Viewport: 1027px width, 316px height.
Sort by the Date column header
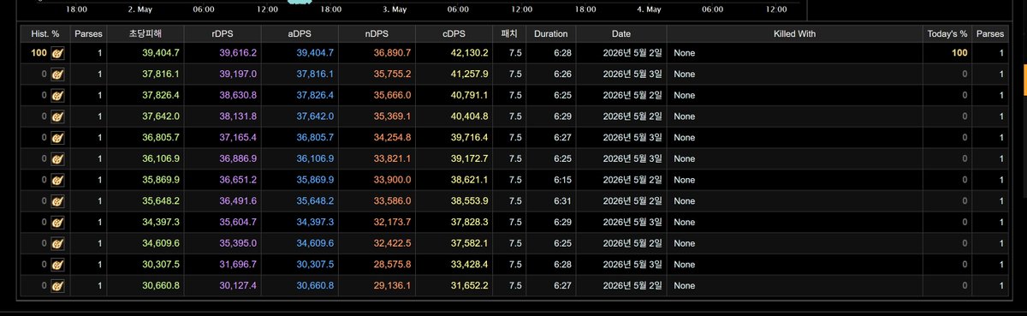(x=621, y=33)
